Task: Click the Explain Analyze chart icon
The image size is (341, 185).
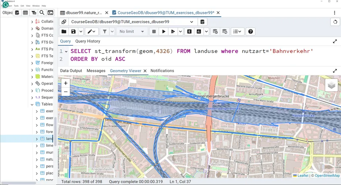Action: coord(199,32)
